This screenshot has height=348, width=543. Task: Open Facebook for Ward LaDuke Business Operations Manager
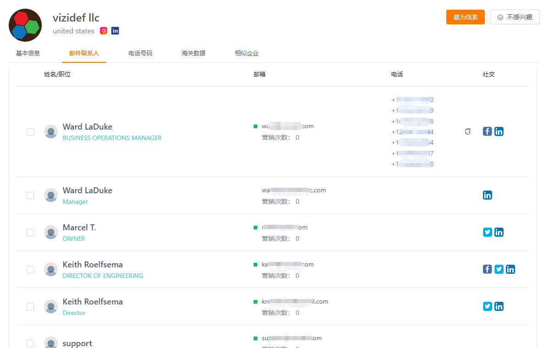tap(487, 131)
